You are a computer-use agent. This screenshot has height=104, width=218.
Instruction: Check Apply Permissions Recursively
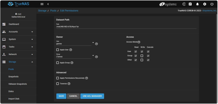pos(57,78)
